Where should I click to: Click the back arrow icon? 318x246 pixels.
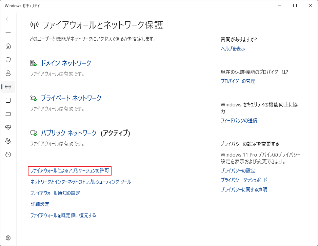point(8,19)
